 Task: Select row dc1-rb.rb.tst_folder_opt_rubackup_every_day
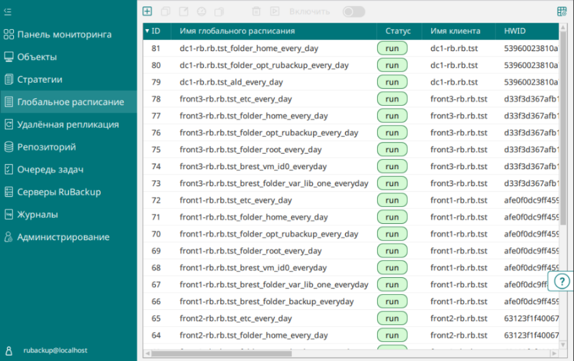point(351,65)
